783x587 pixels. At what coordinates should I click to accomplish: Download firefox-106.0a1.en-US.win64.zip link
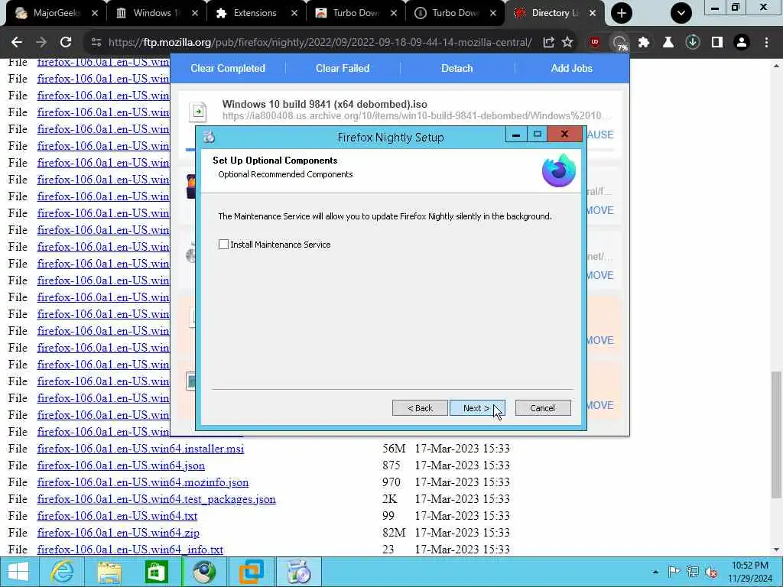(x=119, y=533)
